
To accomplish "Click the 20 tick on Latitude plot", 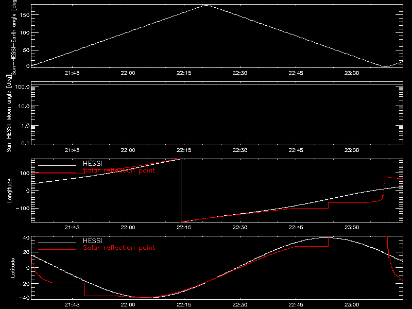I will tap(26, 252).
